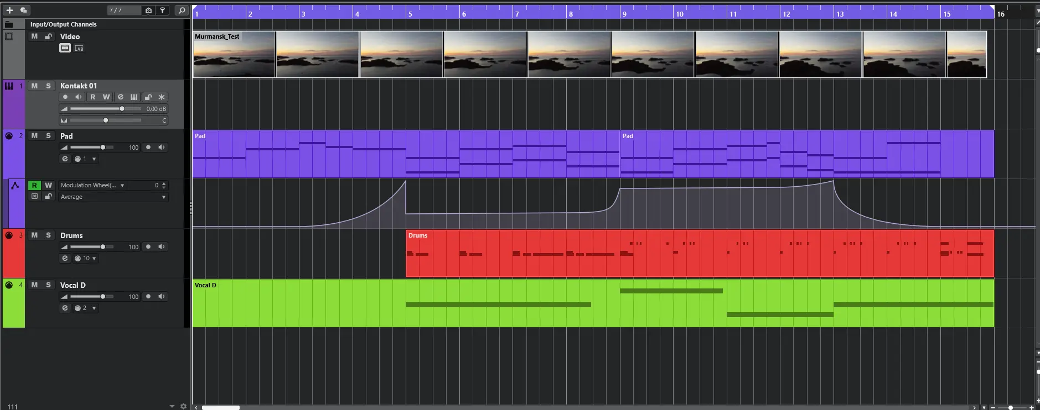Toggle lock on the Video track
The height and width of the screenshot is (410, 1040).
coord(48,36)
